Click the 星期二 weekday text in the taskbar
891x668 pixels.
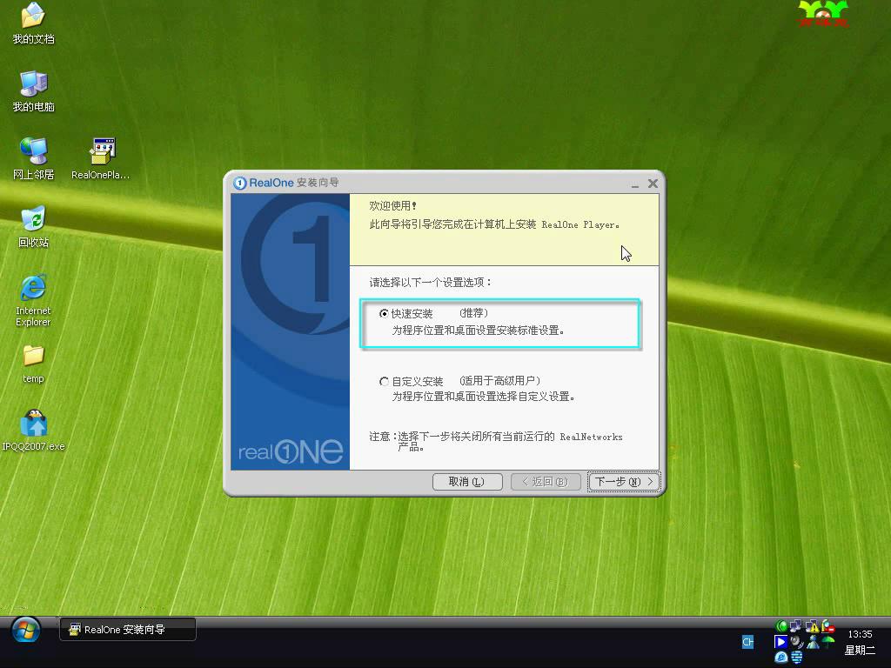point(860,651)
